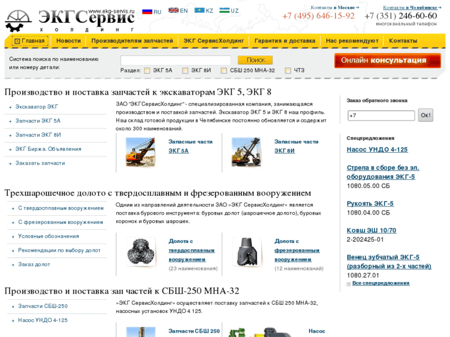Open С фрезерованным вооружением sidebar link
Viewport: 450px width, 337px height.
(x=61, y=222)
